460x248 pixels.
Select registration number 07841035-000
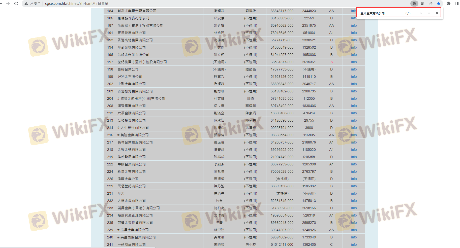click(282, 98)
